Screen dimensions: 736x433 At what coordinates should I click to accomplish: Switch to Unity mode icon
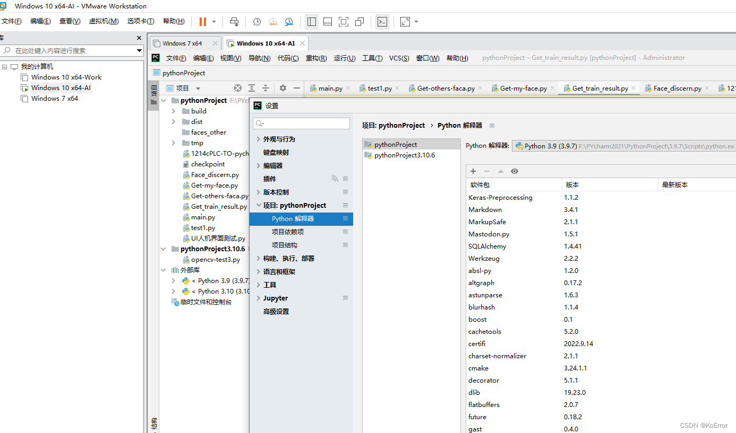click(360, 22)
